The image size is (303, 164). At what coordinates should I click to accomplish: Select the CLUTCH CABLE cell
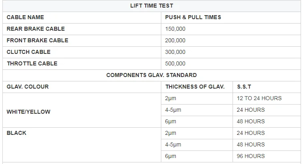point(28,52)
